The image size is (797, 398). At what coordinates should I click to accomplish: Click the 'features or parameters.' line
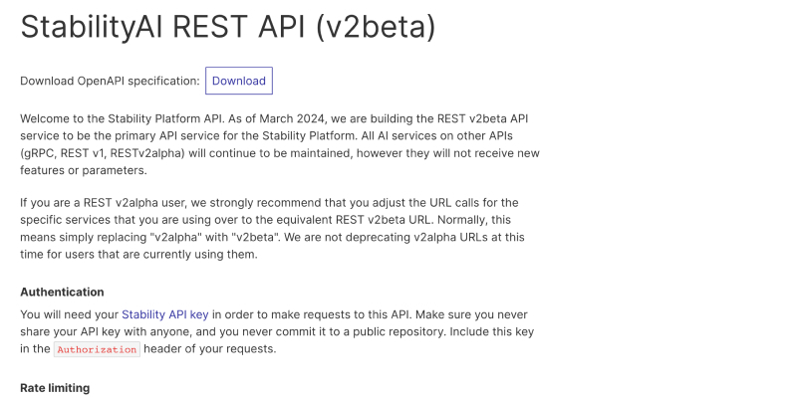tap(84, 170)
